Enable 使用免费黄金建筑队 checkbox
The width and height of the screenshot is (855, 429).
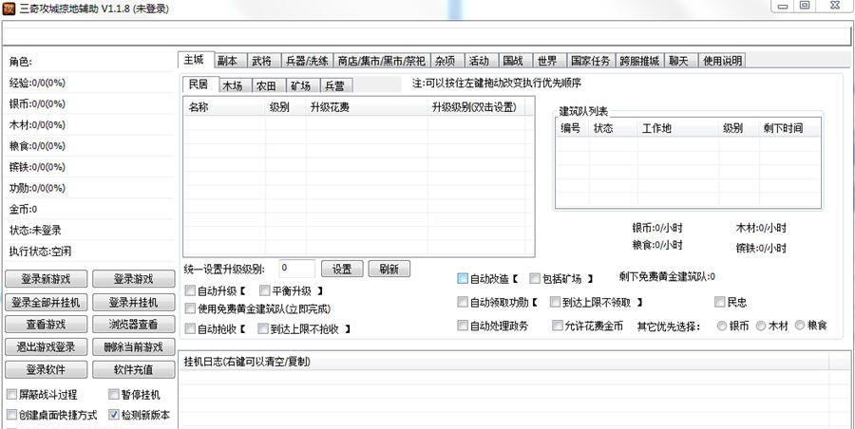point(190,308)
